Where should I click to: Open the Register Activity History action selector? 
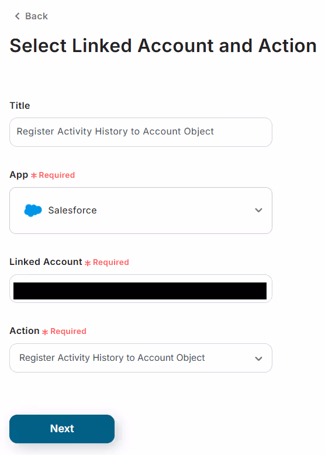point(141,358)
